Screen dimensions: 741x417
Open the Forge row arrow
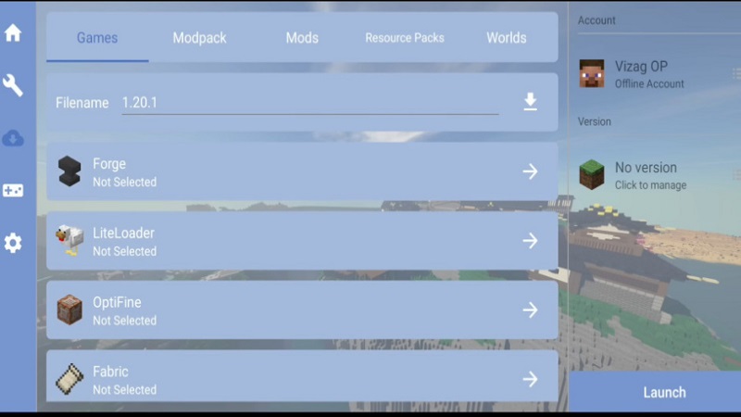pyautogui.click(x=530, y=171)
